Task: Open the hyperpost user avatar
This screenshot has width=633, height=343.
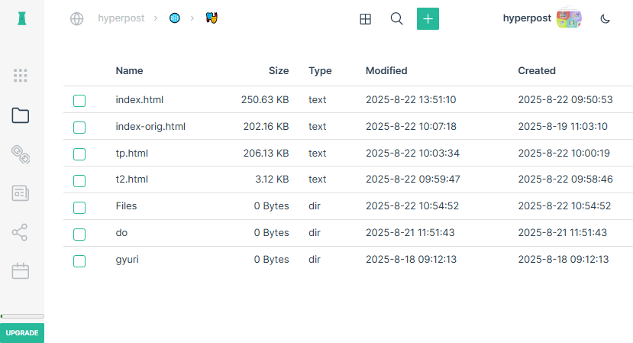Action: [569, 18]
